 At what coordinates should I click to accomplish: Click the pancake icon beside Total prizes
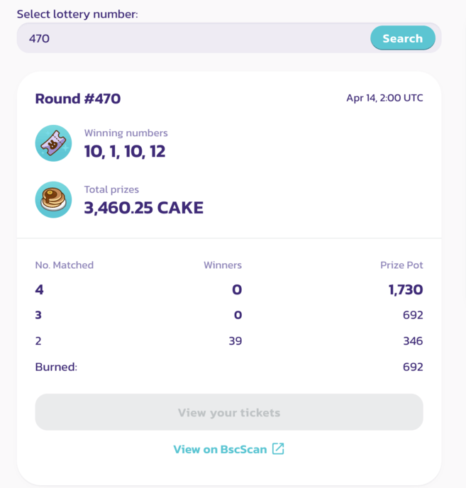click(53, 199)
